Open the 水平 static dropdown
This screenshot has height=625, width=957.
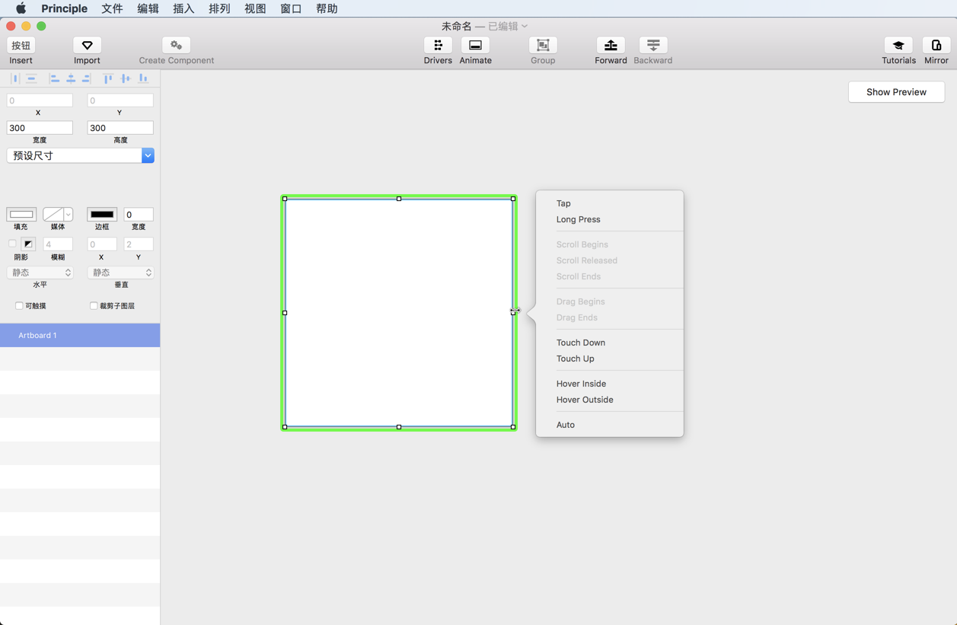click(40, 272)
